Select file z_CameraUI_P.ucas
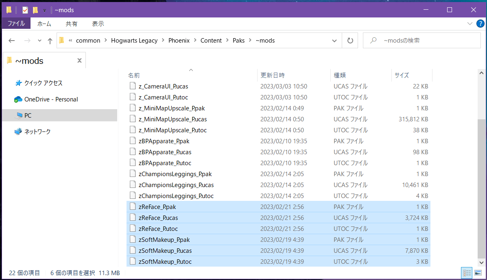 pos(278,86)
